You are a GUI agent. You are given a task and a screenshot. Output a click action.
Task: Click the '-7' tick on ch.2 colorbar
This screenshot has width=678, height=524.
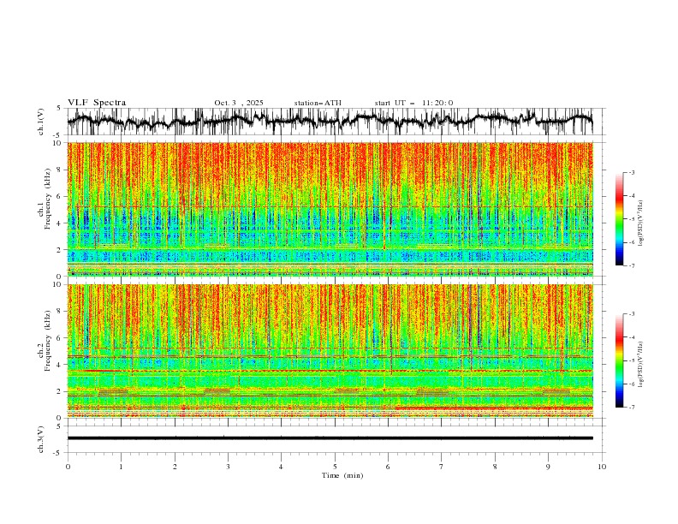coord(631,408)
